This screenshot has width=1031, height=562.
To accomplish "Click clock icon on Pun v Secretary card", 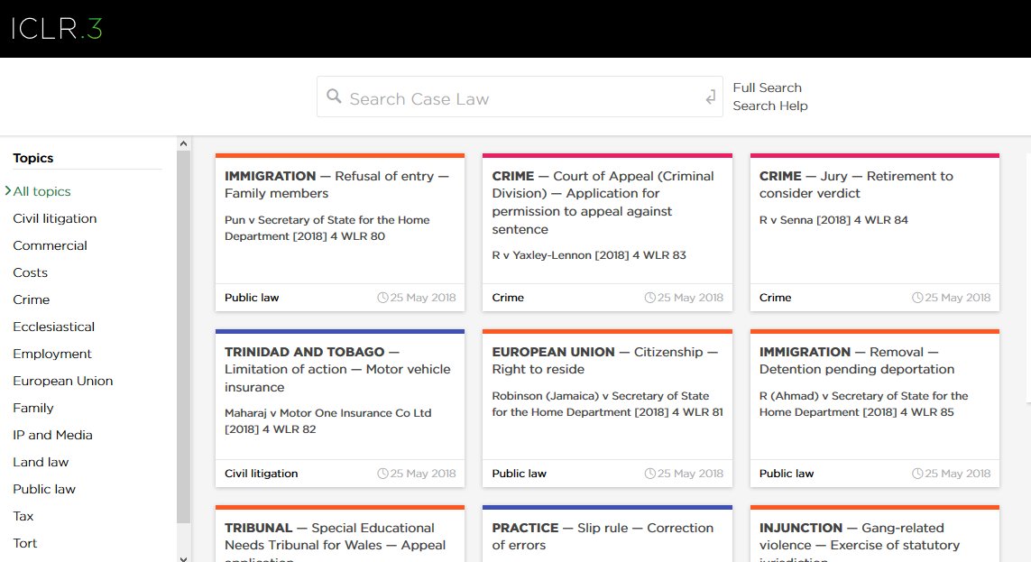I will click(382, 298).
